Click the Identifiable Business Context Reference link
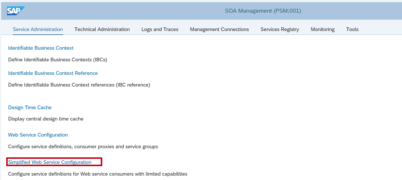The image size is (402, 180). pos(53,73)
